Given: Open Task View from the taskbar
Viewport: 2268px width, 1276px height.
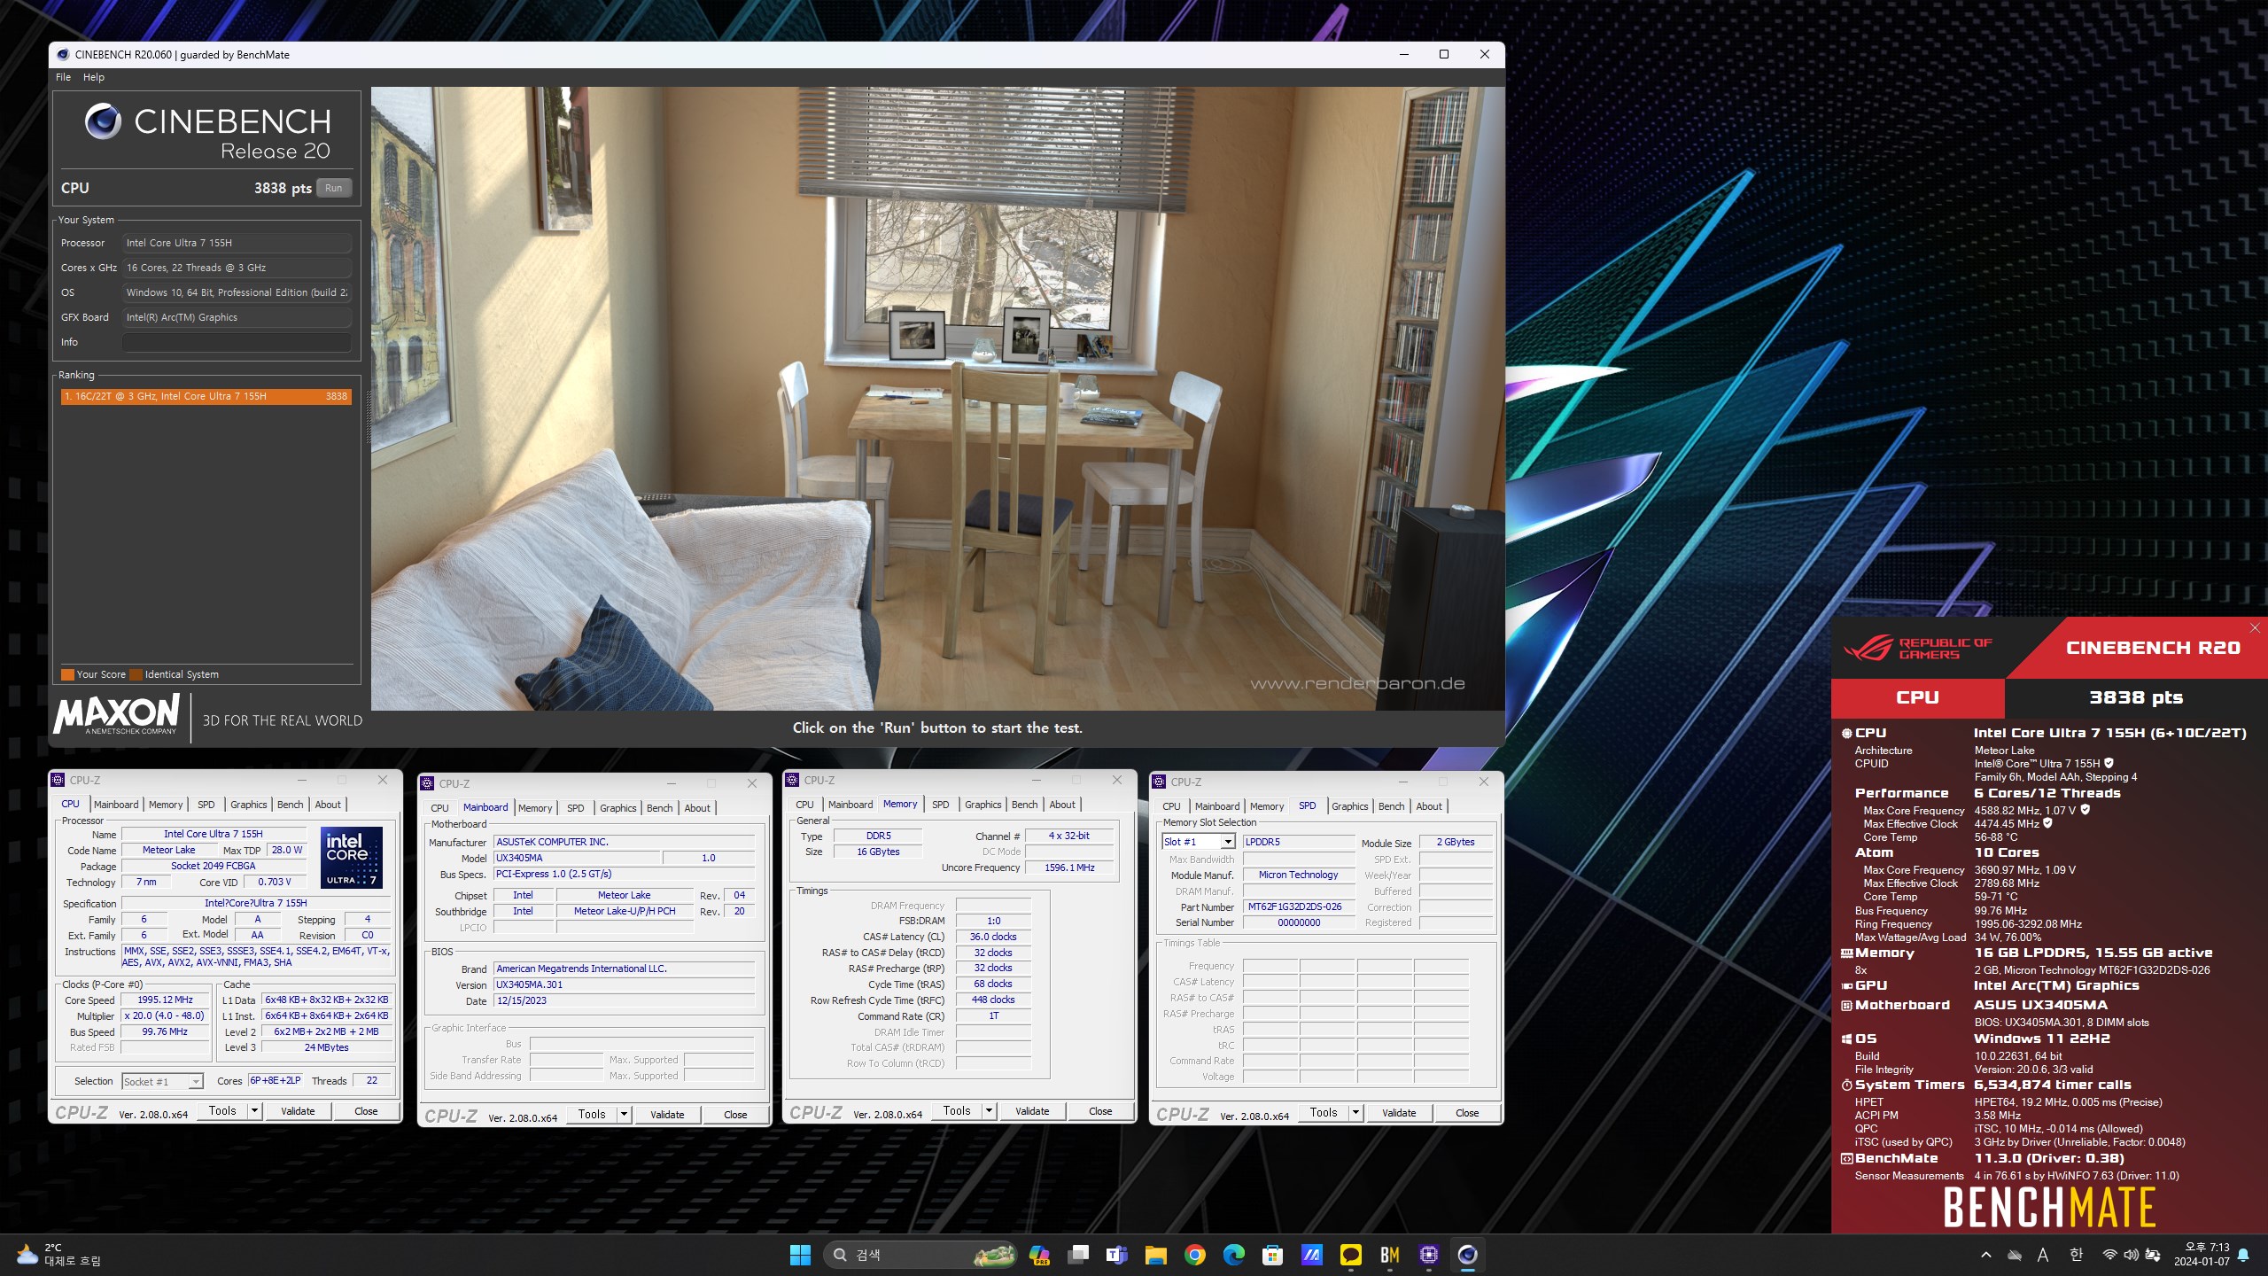Looking at the screenshot, I should pos(1078,1255).
